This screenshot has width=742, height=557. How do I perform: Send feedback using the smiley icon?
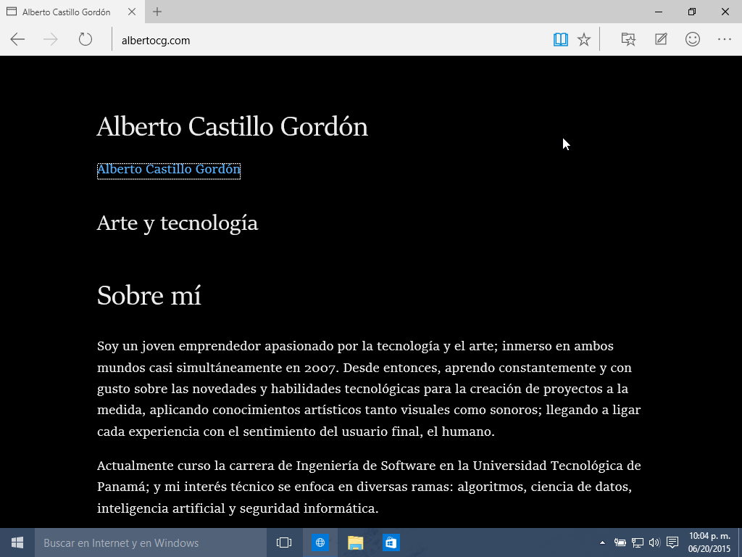pos(693,40)
